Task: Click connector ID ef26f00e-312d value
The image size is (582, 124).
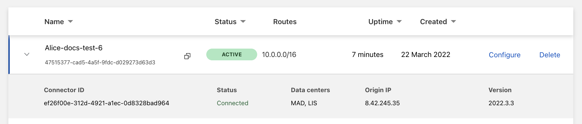Action: (106, 103)
